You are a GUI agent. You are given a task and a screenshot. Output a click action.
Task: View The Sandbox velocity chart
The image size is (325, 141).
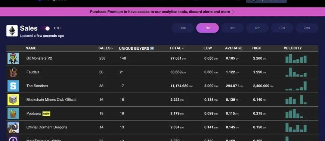click(296, 86)
